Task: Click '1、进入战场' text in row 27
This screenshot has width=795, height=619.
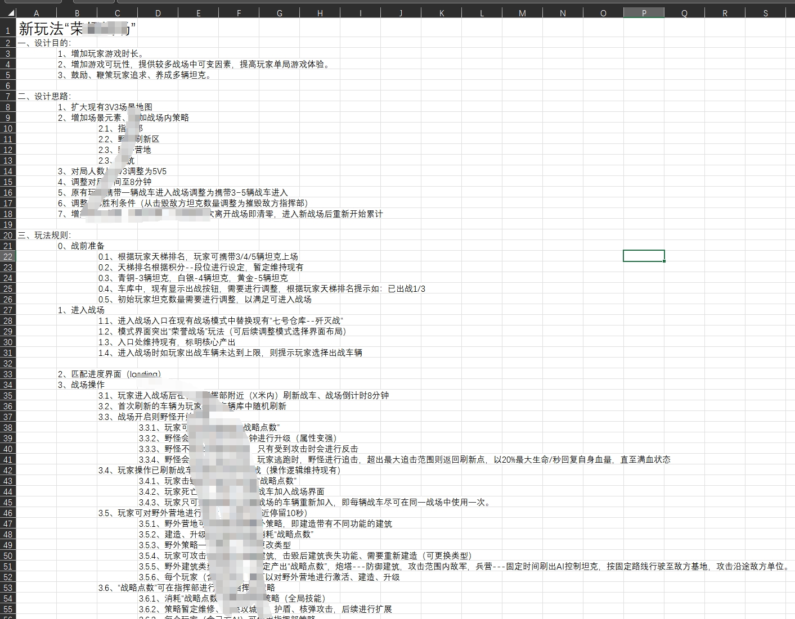Action: (x=81, y=310)
